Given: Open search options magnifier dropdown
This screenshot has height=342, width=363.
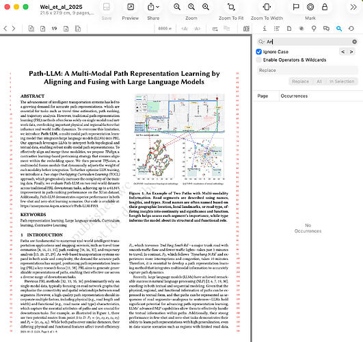Looking at the screenshot, I should pyautogui.click(x=261, y=42).
